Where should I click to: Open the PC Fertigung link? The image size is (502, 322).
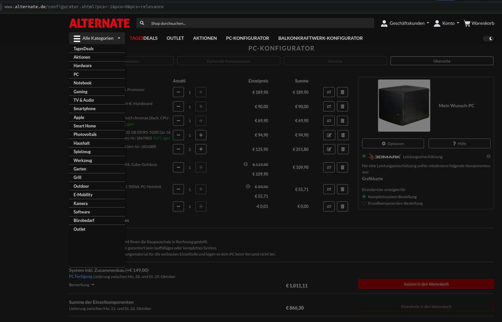81,277
